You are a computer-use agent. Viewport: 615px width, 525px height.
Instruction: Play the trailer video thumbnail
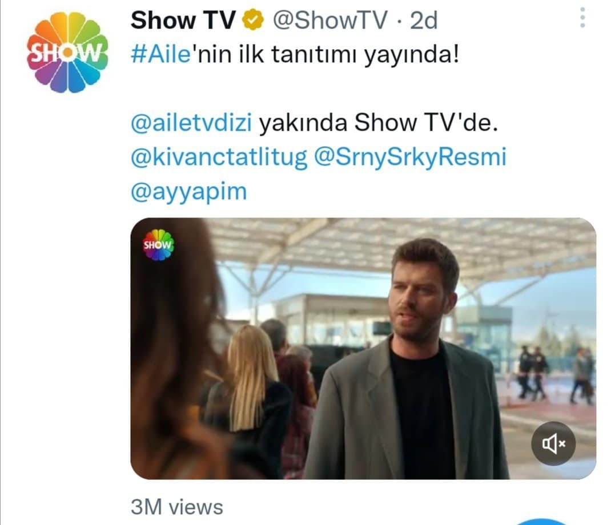tap(363, 349)
